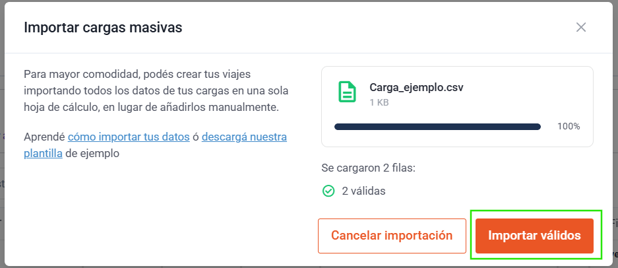Click the de ejemplo text after plantilla
The height and width of the screenshot is (268, 618).
point(92,153)
